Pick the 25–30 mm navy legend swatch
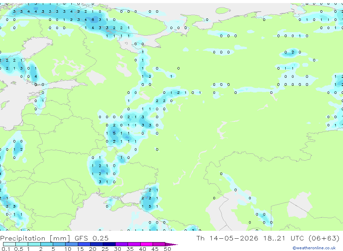The width and height of the screenshot is (343, 251). (109, 244)
